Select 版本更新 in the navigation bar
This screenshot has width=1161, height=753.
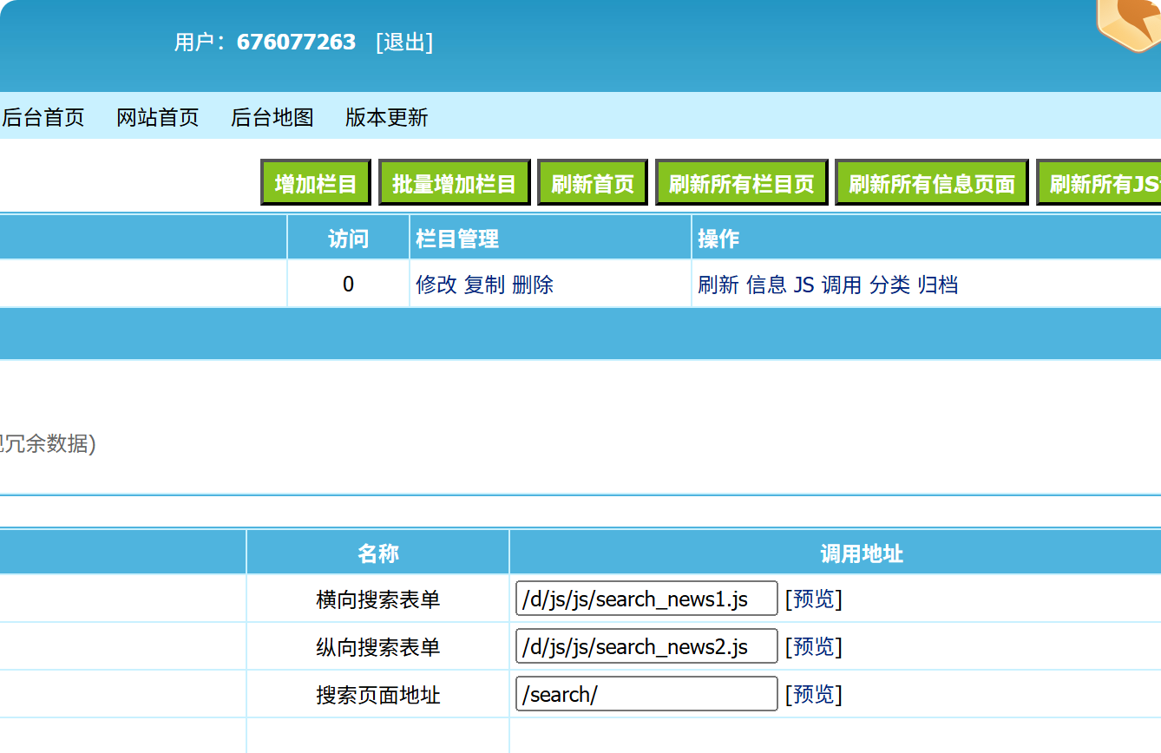[387, 117]
